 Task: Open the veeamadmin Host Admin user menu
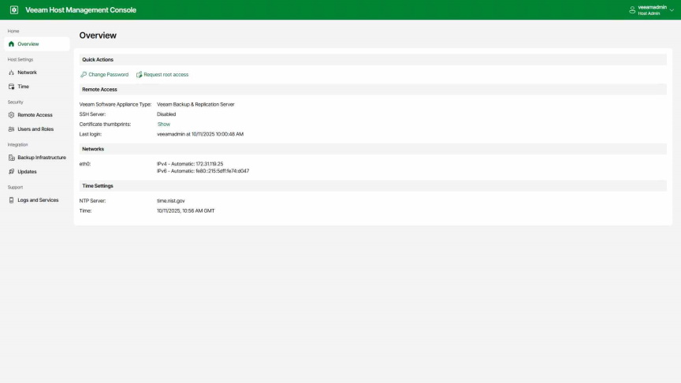[x=653, y=10]
